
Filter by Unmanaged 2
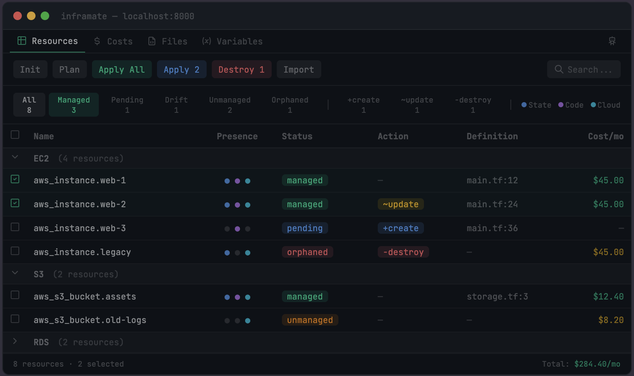click(230, 105)
